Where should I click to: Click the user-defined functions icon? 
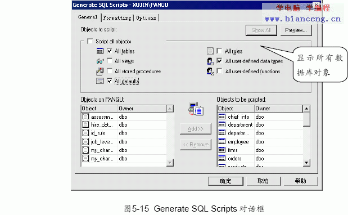(x=210, y=71)
